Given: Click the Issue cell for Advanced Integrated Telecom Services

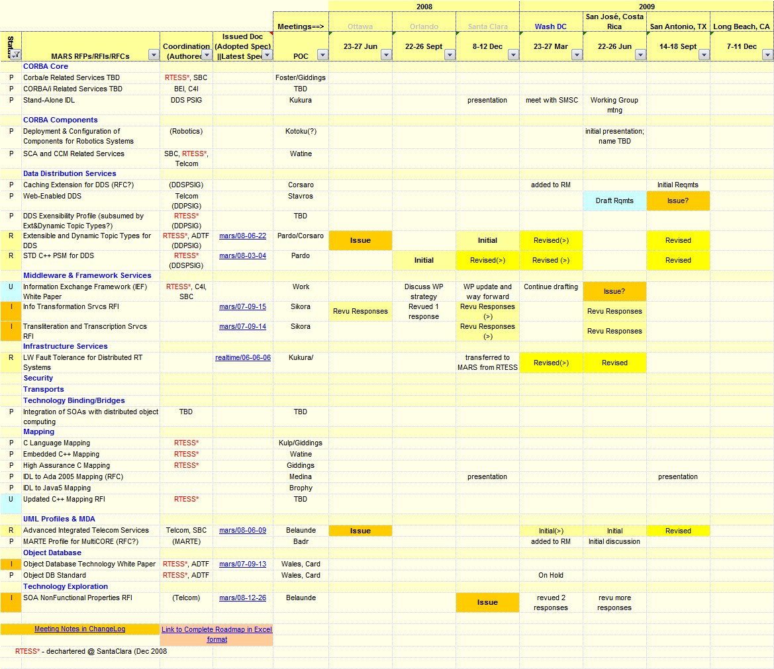Looking at the screenshot, I should pyautogui.click(x=360, y=531).
